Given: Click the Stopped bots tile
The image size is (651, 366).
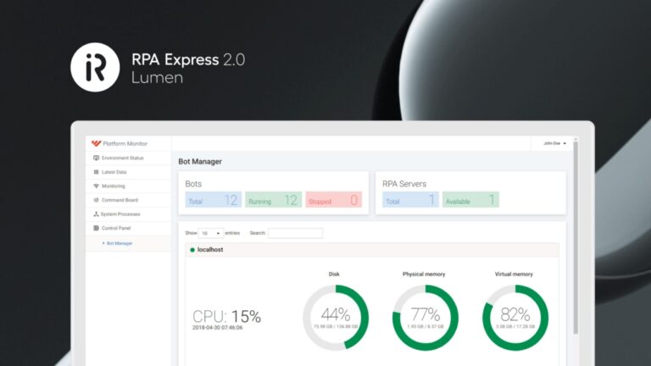Looking at the screenshot, I should click(333, 200).
